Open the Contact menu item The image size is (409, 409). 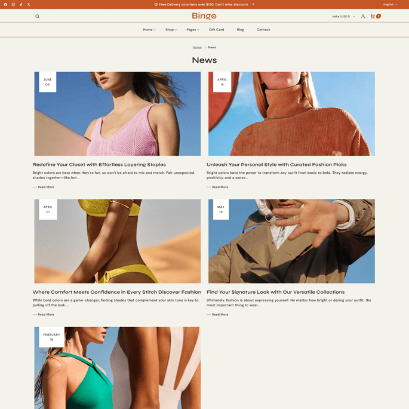pyautogui.click(x=263, y=30)
